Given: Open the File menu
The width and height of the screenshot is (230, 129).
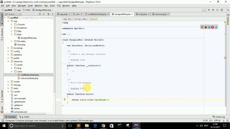Looking at the screenshot, I should tap(3, 6).
